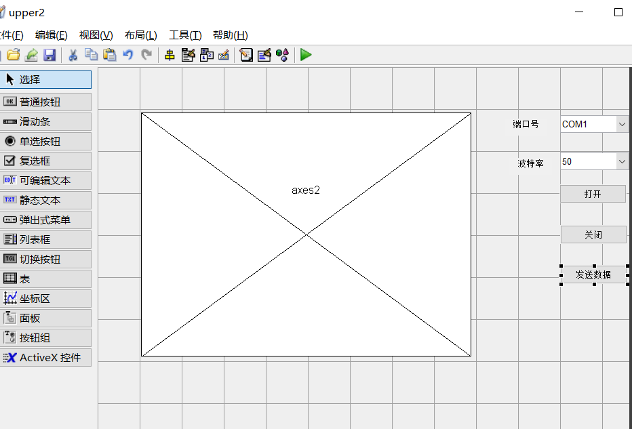This screenshot has width=632, height=429.
Task: Open the 工具 menu
Action: click(x=184, y=35)
